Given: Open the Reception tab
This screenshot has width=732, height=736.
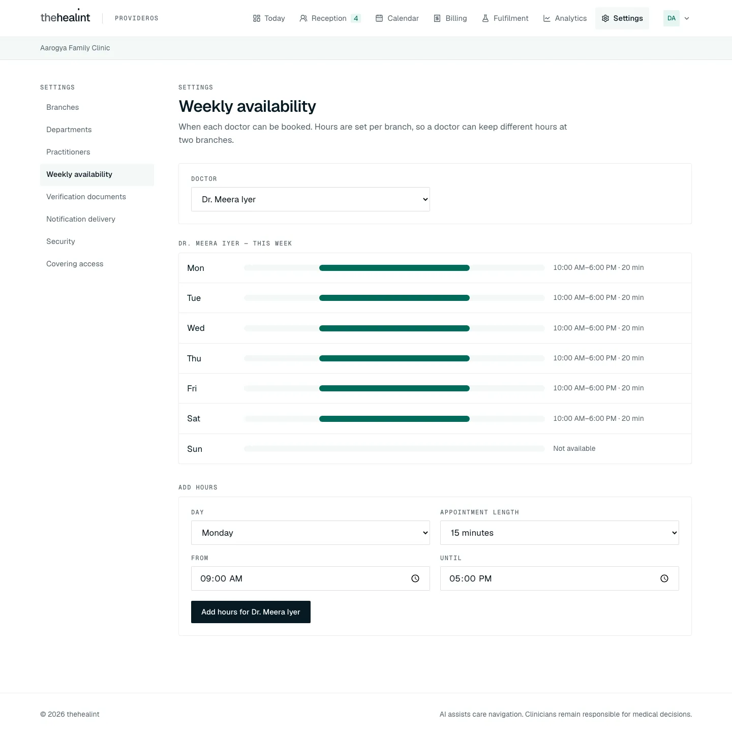Looking at the screenshot, I should coord(330,18).
